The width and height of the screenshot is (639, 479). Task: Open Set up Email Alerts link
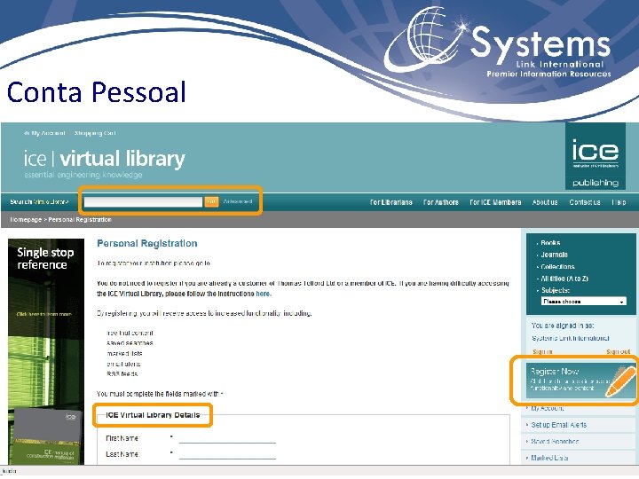tap(558, 425)
